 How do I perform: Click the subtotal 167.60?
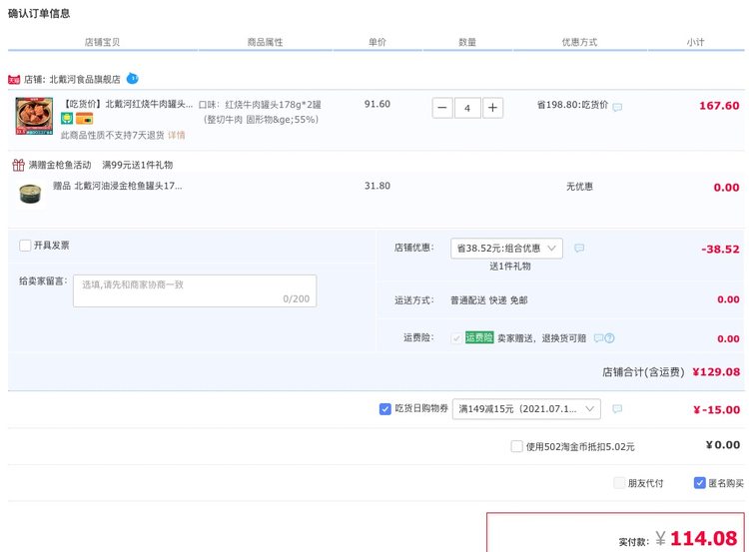point(719,106)
